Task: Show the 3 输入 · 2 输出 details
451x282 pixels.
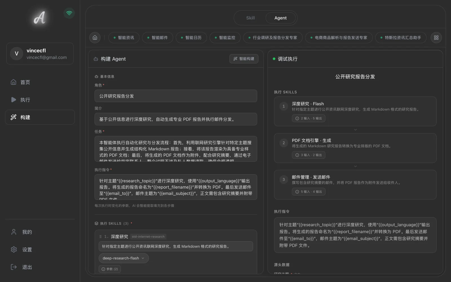Action: pyautogui.click(x=308, y=155)
